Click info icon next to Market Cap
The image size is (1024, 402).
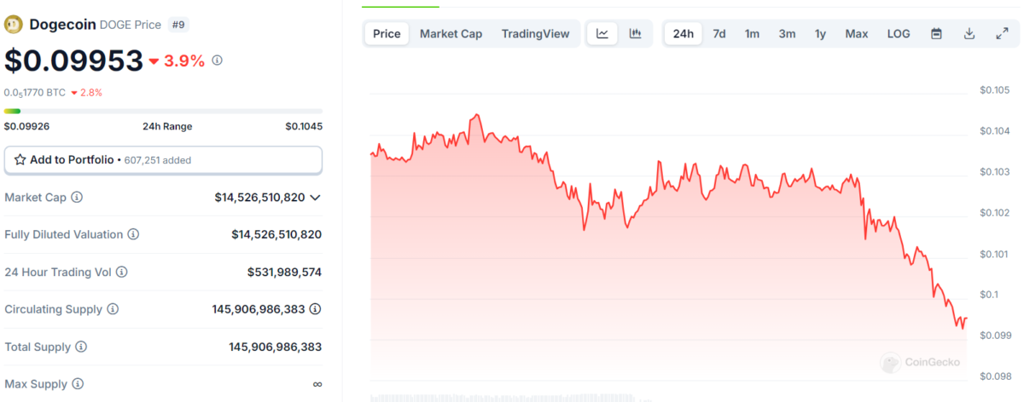tap(77, 198)
